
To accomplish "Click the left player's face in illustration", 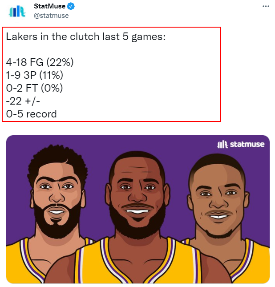I will [57, 198].
